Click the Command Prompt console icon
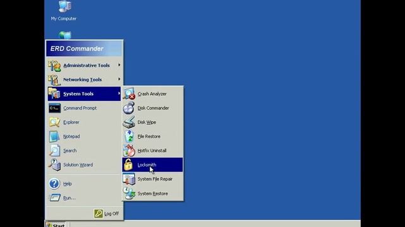The image size is (405, 227). click(54, 108)
